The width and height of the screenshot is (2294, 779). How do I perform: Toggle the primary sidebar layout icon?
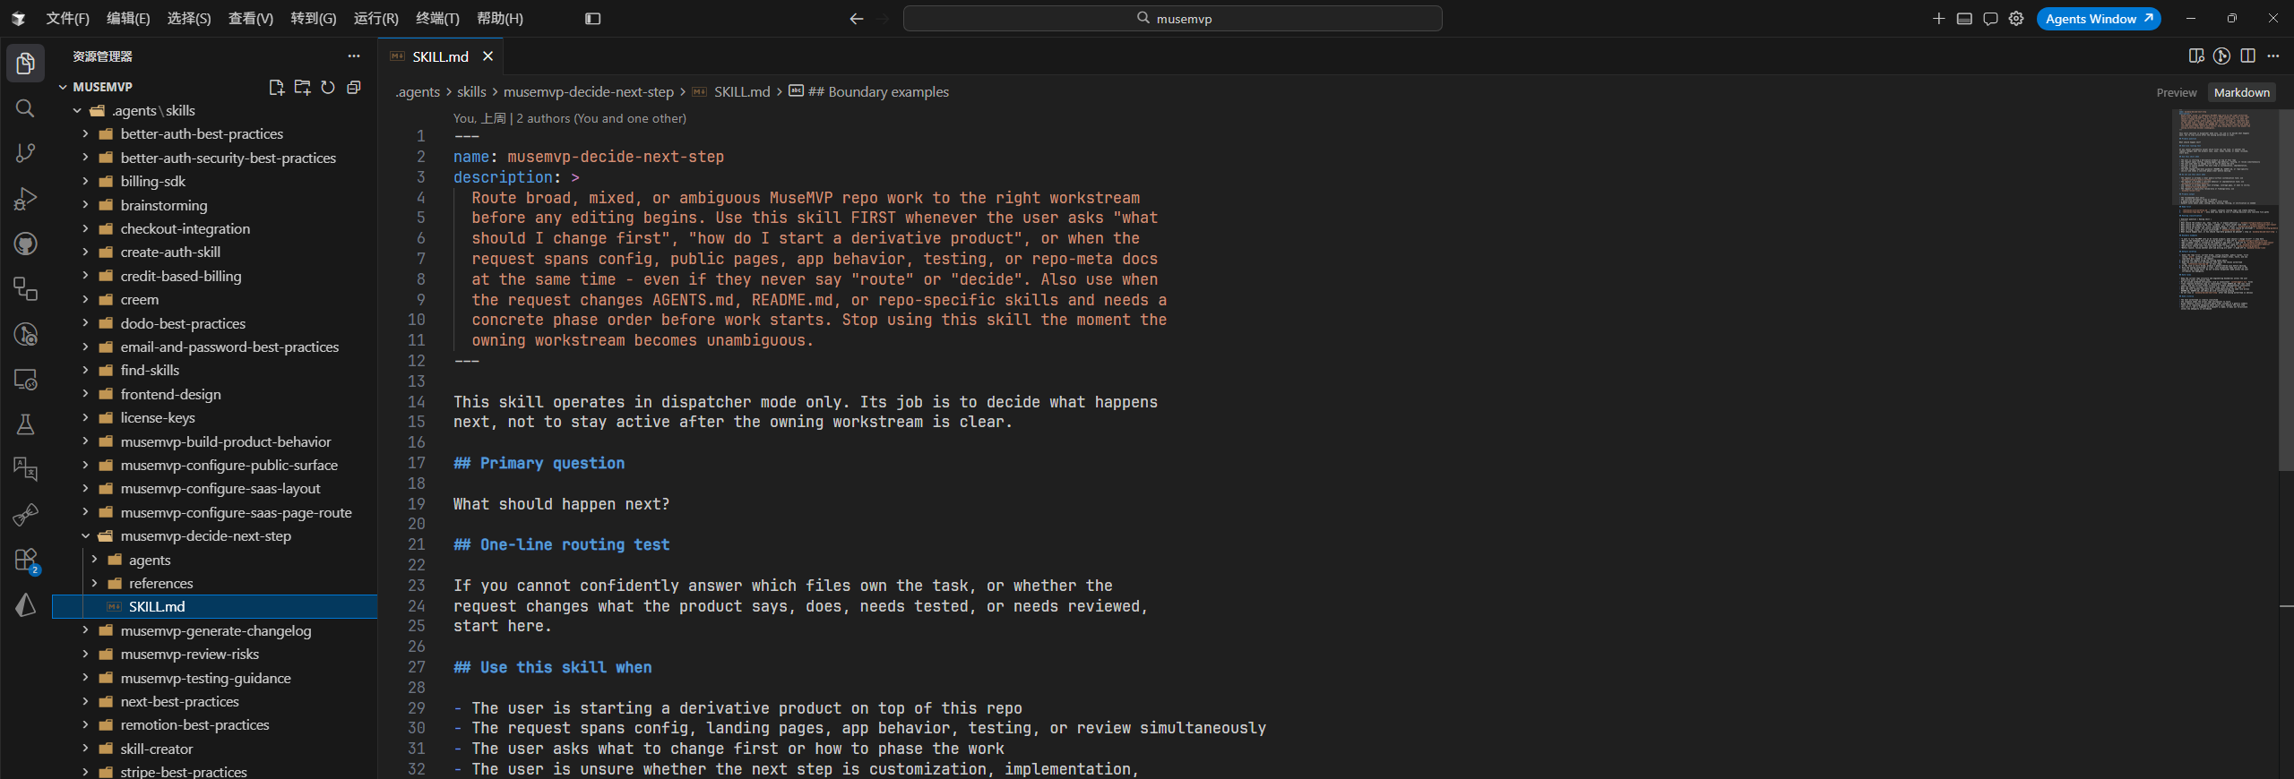[592, 19]
